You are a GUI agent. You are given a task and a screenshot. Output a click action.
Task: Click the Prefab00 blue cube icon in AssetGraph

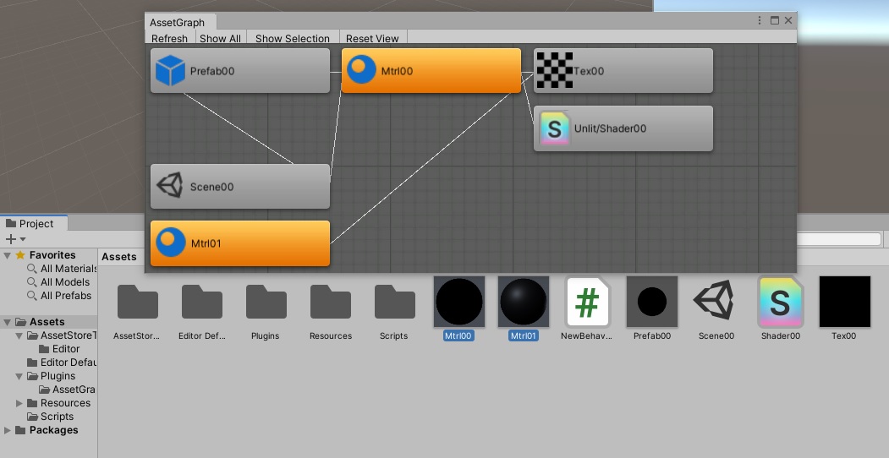click(170, 71)
